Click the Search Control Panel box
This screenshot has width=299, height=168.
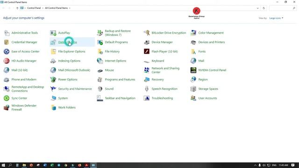click(282, 8)
